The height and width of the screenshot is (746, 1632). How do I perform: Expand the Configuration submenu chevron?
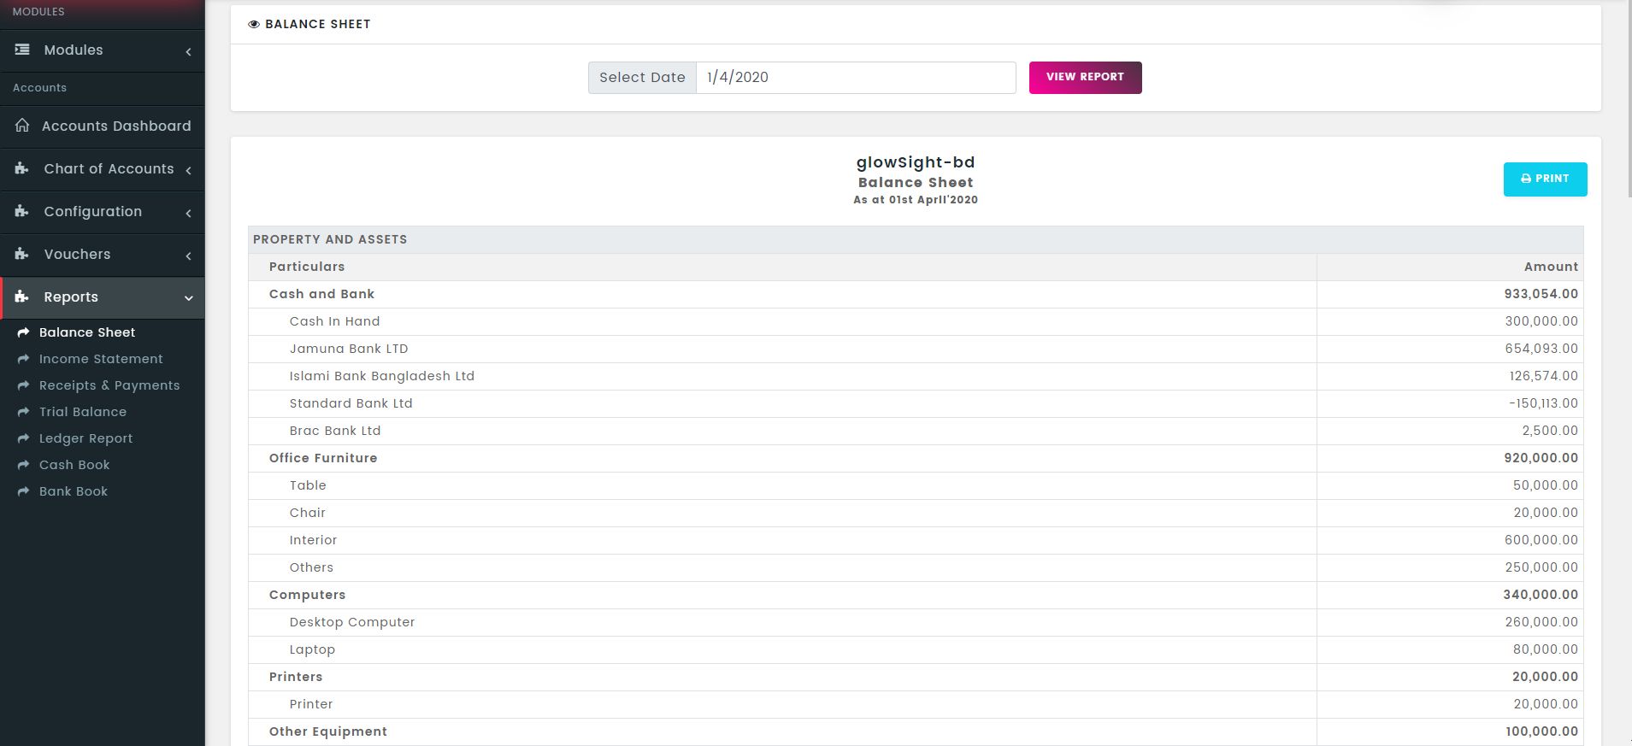pyautogui.click(x=188, y=213)
